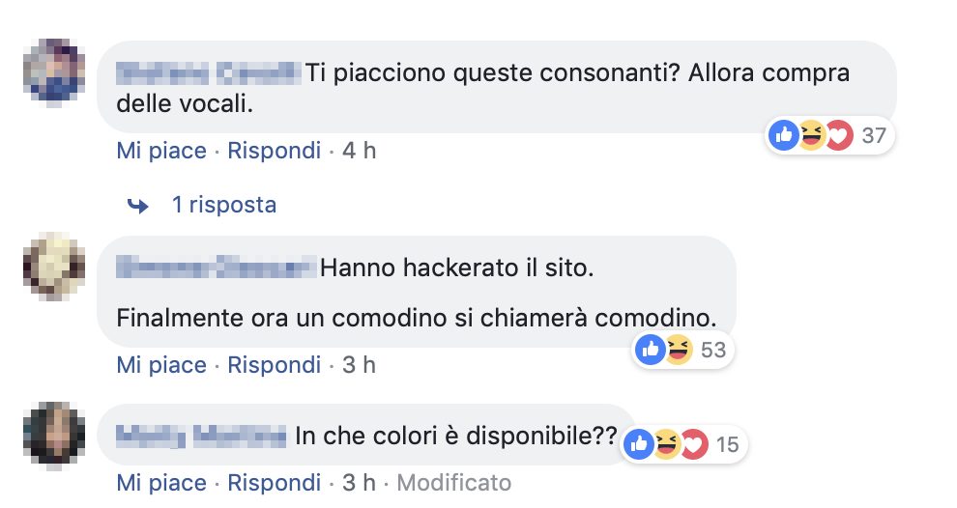Click the heart reaction beside count 37
This screenshot has width=957, height=508.
(839, 135)
